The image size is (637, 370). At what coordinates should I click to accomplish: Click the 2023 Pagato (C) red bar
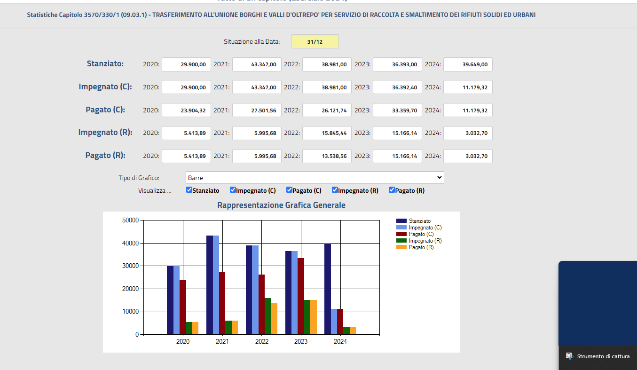(x=301, y=296)
